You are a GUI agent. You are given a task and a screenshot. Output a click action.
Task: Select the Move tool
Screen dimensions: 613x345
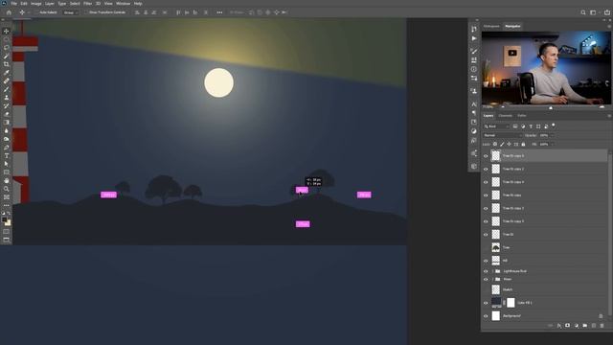pos(7,31)
